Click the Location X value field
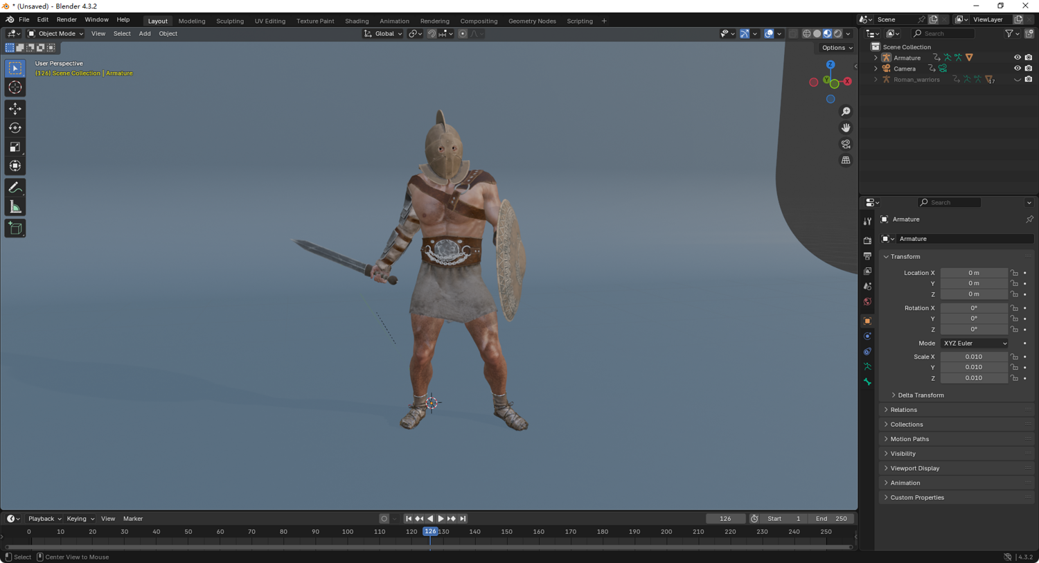The height and width of the screenshot is (563, 1039). click(974, 273)
